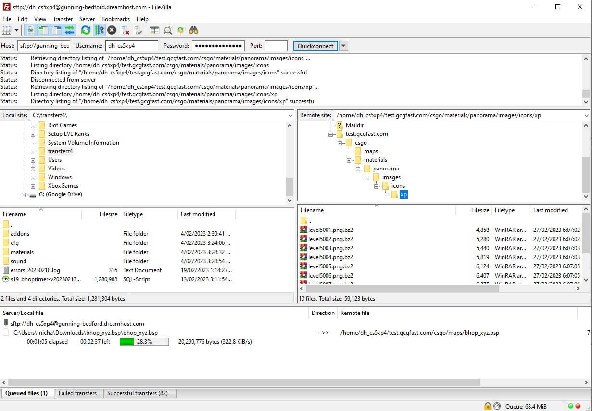Open the Local site path dropdown
The width and height of the screenshot is (592, 411).
tap(290, 115)
